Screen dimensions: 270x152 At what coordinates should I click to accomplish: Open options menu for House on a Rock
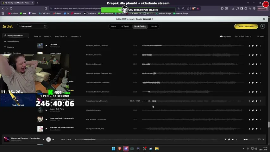click(260, 119)
